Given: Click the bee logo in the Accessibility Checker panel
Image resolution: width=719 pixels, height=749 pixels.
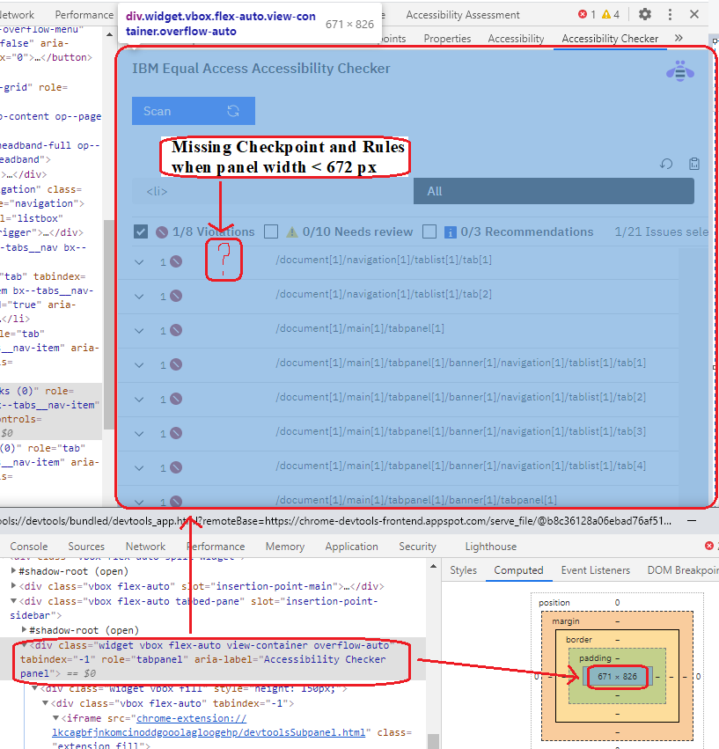Looking at the screenshot, I should pyautogui.click(x=679, y=70).
